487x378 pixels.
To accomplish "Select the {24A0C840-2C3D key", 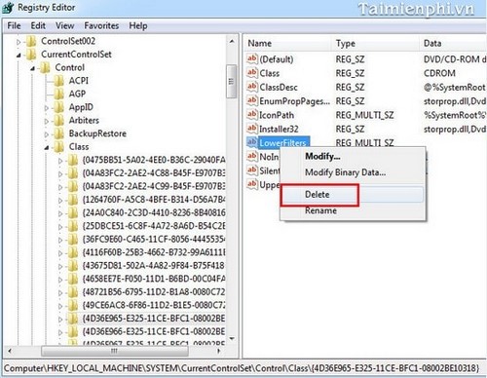I will coord(154,213).
